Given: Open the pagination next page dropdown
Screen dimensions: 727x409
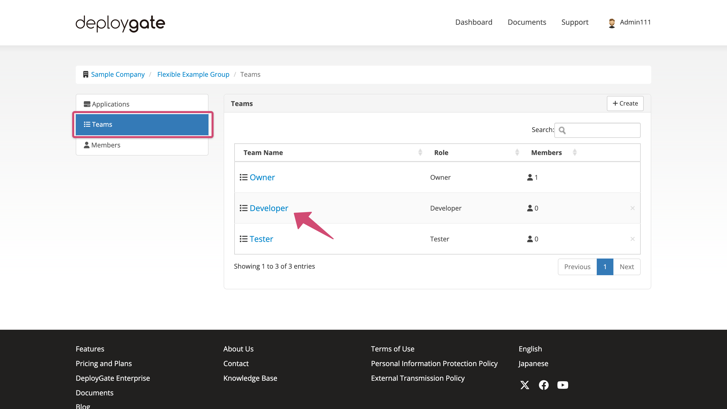Looking at the screenshot, I should 627,266.
